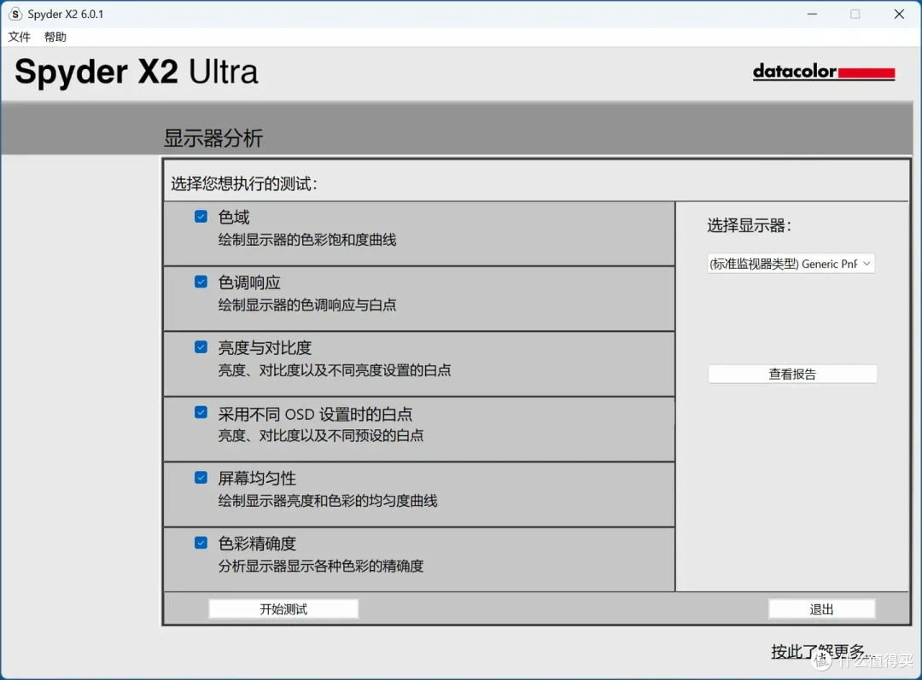This screenshot has height=680, width=922.
Task: Click the 色彩精确度 title text
Action: [257, 543]
